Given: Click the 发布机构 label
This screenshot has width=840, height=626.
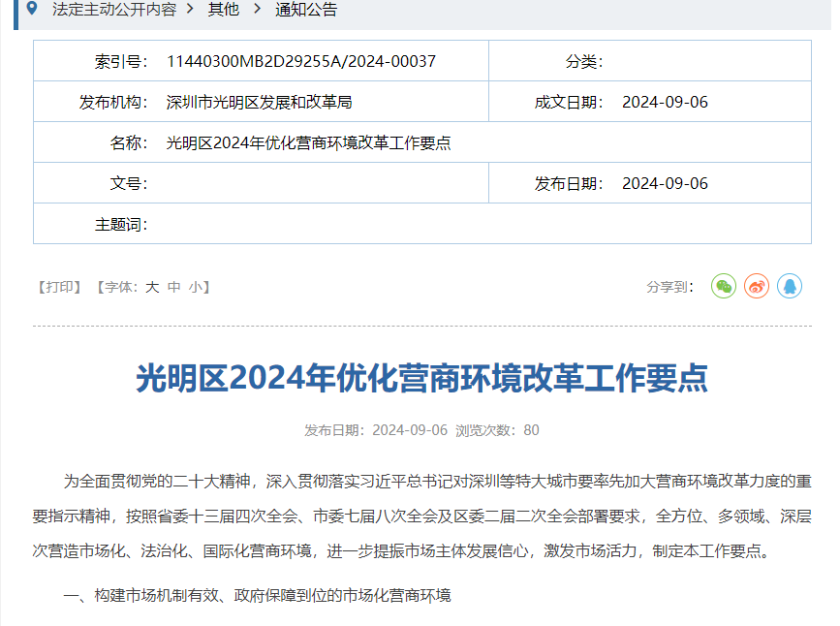Looking at the screenshot, I should pos(113,102).
